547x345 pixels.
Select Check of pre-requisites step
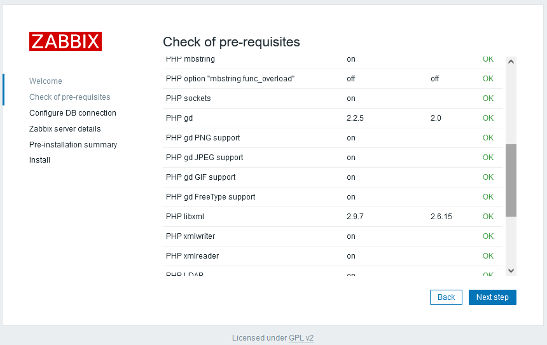(70, 97)
